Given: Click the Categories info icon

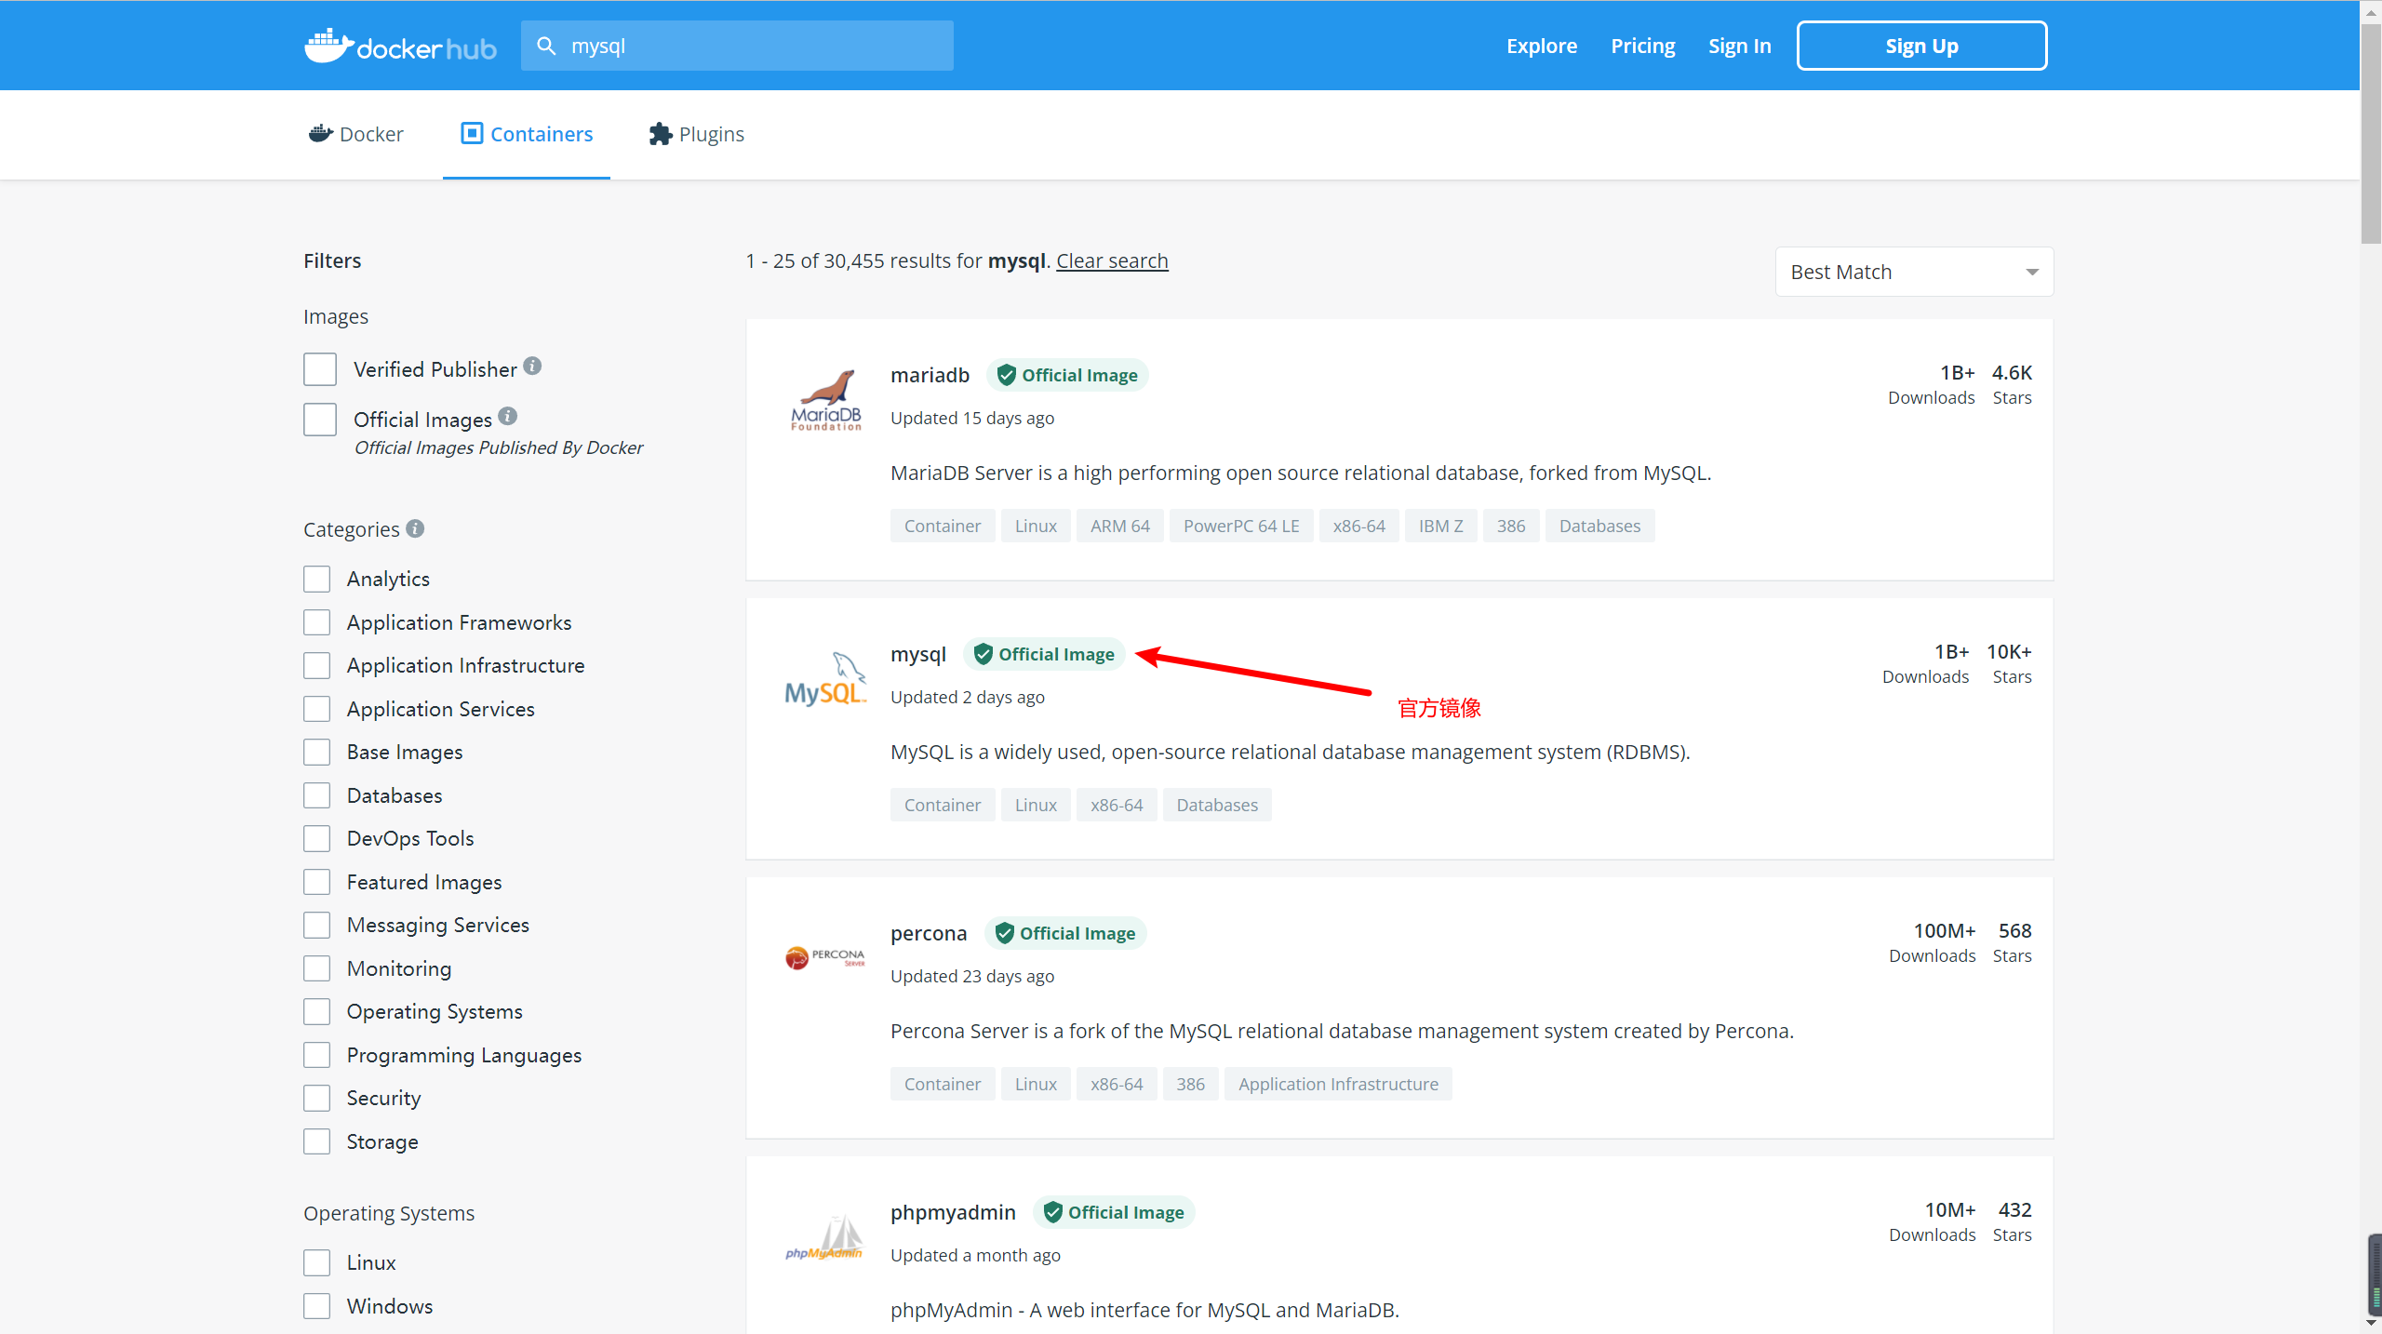Looking at the screenshot, I should 415,528.
